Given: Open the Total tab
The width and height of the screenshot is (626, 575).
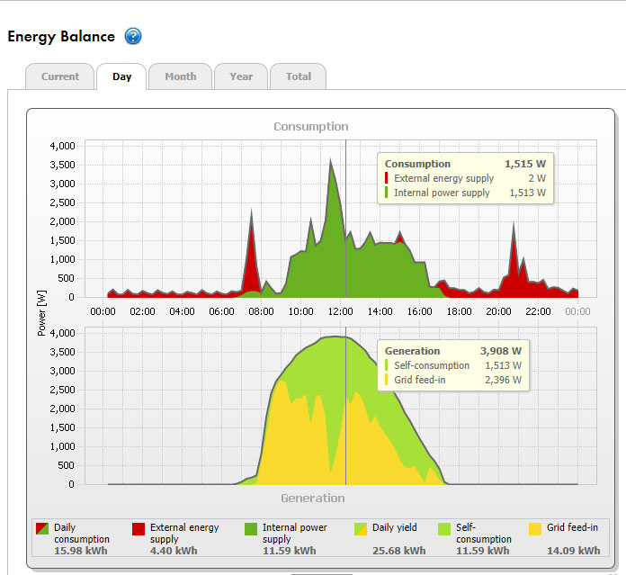Looking at the screenshot, I should (298, 76).
